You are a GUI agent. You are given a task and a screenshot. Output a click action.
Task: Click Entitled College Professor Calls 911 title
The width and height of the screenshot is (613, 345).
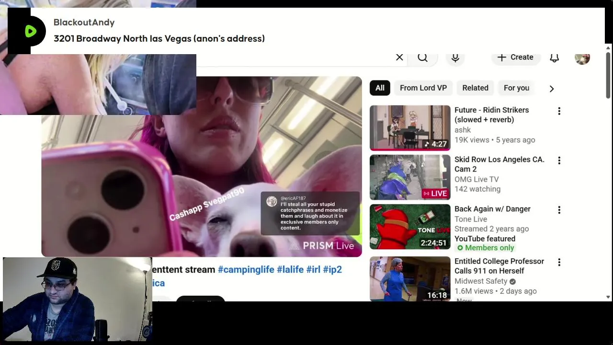(499, 266)
